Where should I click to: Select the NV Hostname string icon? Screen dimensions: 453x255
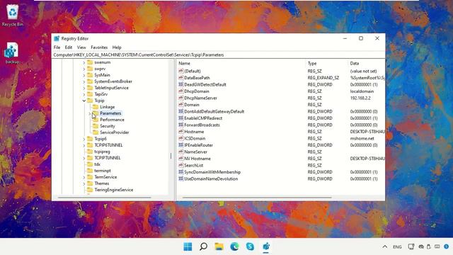tap(181, 159)
